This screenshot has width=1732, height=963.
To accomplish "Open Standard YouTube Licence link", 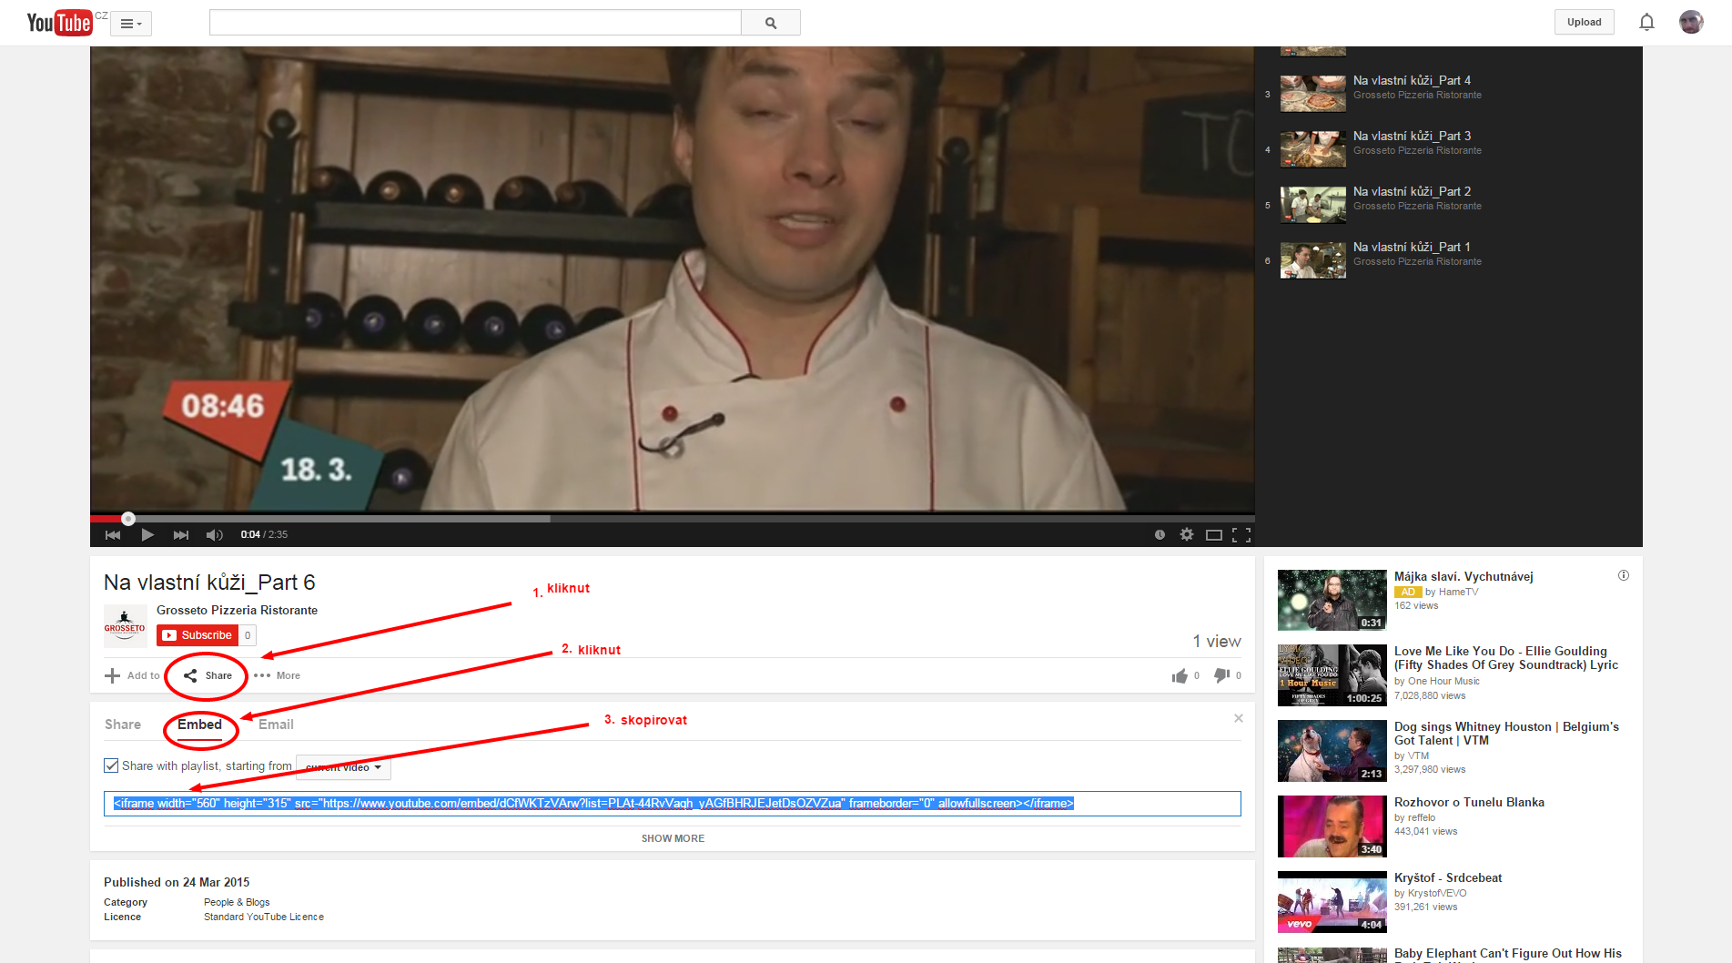I will pos(264,917).
